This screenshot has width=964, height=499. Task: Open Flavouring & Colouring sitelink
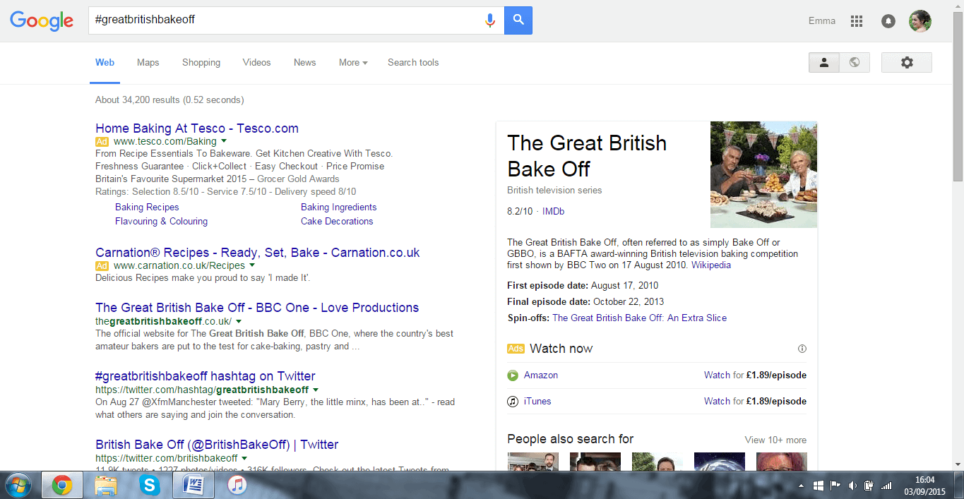[162, 221]
